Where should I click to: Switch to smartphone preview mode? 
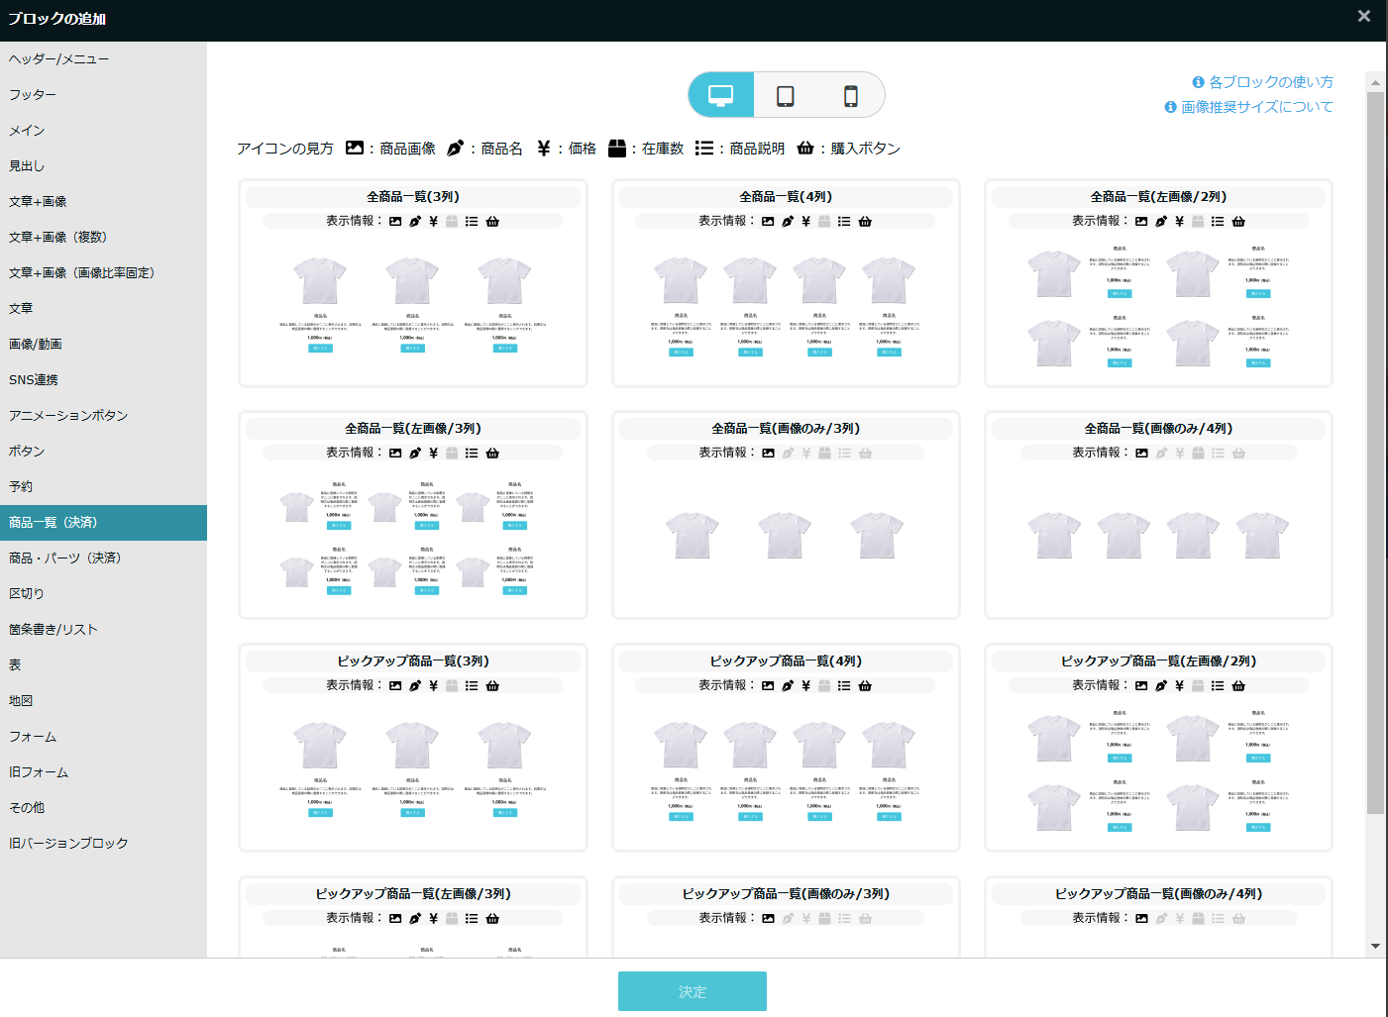pos(850,95)
